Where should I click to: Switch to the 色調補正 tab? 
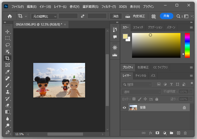pos(143,67)
